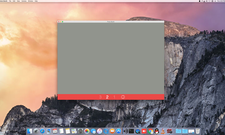225x135 pixels.
Task: Open red arrow app icon in dock
Action: click(144, 131)
